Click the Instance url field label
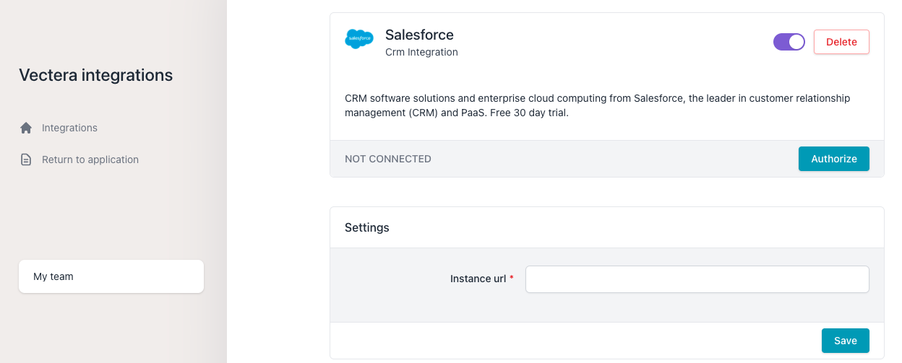902x363 pixels. [478, 279]
